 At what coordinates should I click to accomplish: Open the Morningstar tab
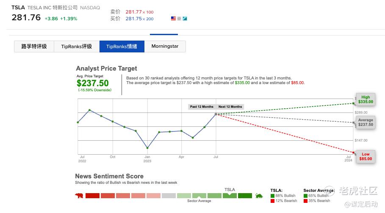165,46
